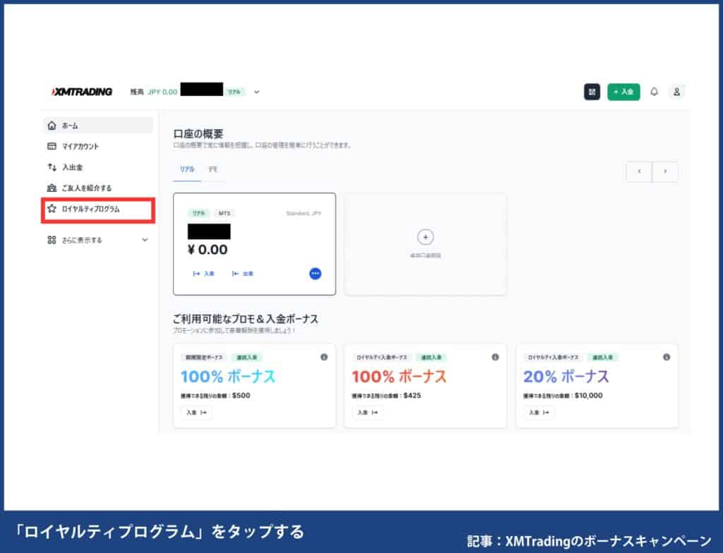Viewport: 723px width, 553px height.
Task: Click 入金 button on blue 100% bonus card
Action: pos(196,413)
